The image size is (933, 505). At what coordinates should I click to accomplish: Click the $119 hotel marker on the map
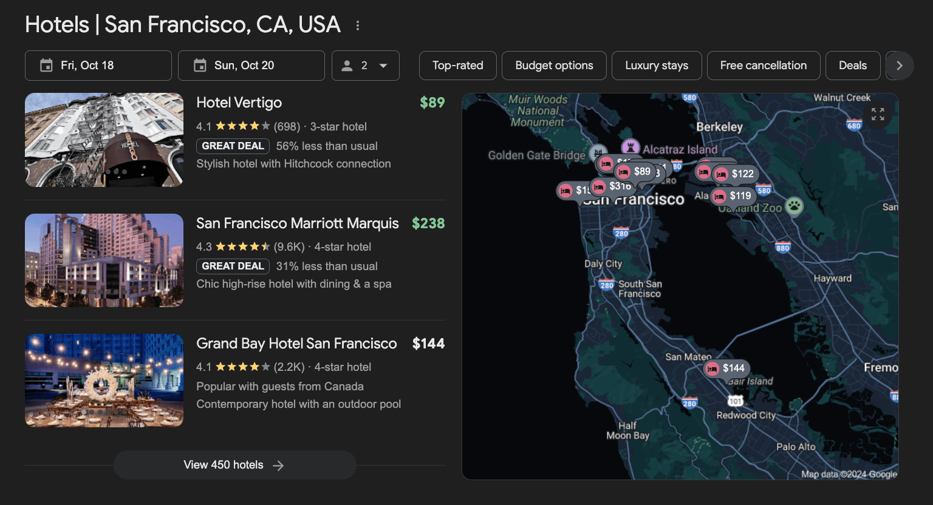tap(733, 196)
